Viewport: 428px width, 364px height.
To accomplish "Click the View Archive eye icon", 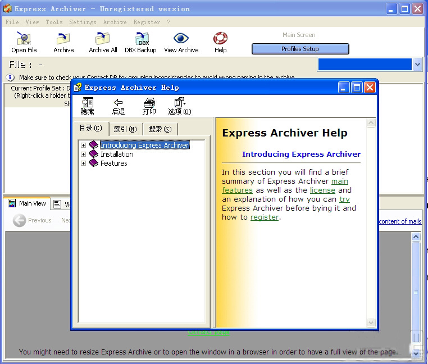I will tap(181, 38).
